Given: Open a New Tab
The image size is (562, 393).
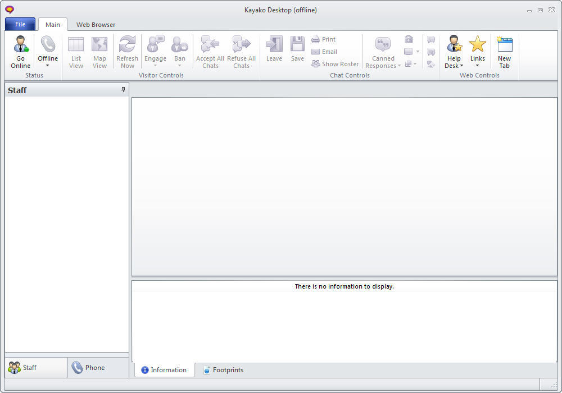Looking at the screenshot, I should coord(504,52).
